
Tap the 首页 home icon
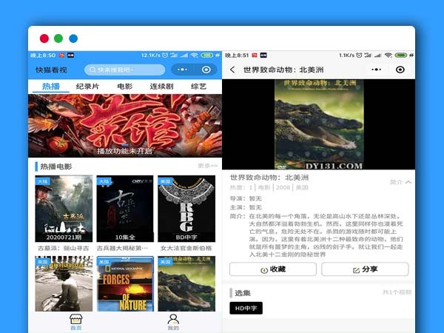click(75, 321)
